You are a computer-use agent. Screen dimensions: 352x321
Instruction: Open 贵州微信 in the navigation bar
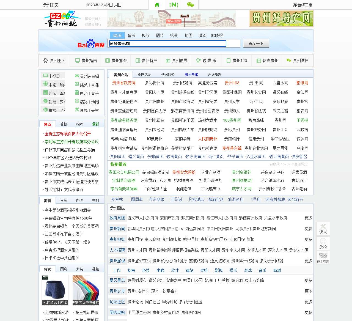coord(298,61)
